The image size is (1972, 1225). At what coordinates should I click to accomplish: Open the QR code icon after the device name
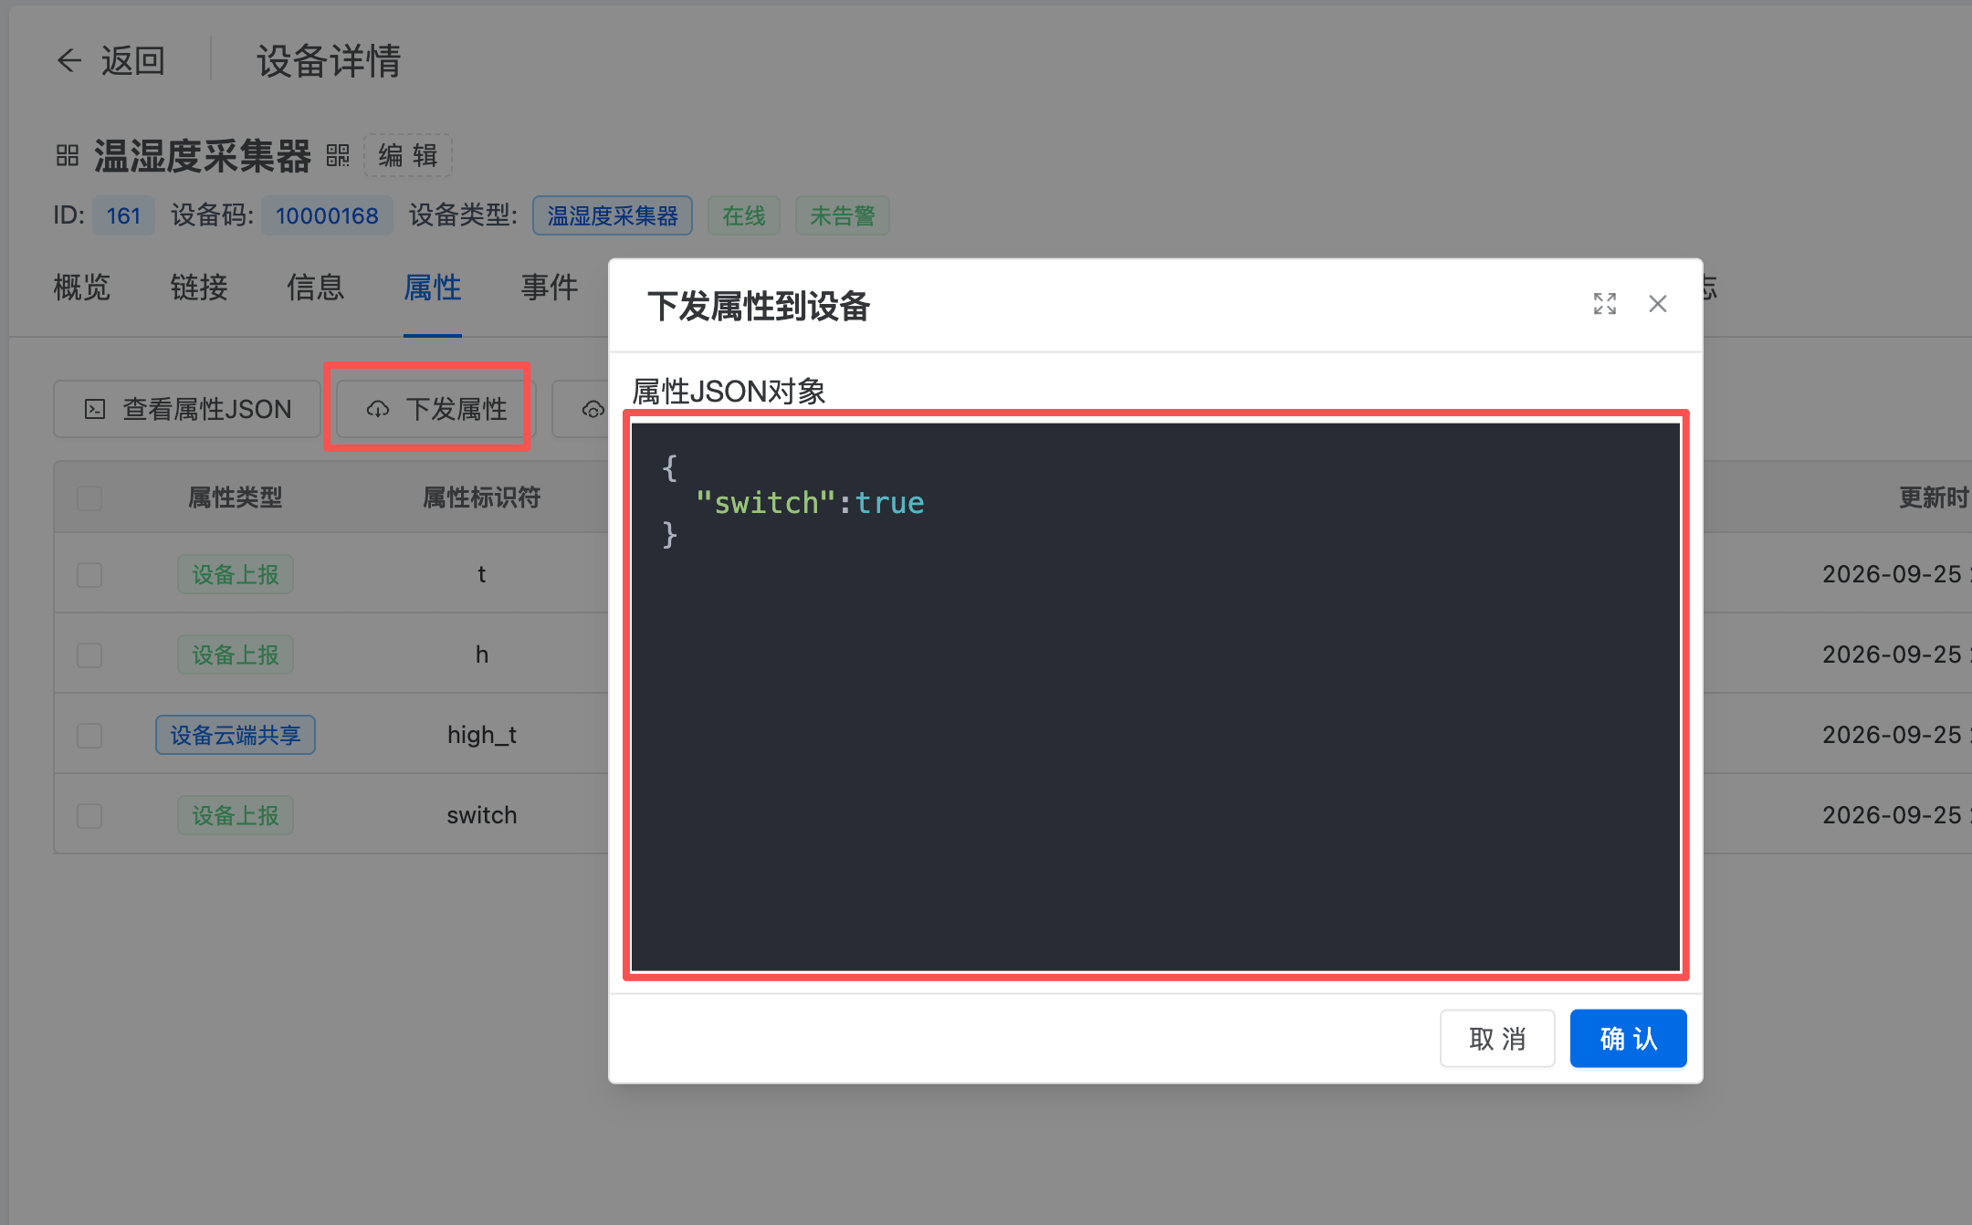pos(338,155)
